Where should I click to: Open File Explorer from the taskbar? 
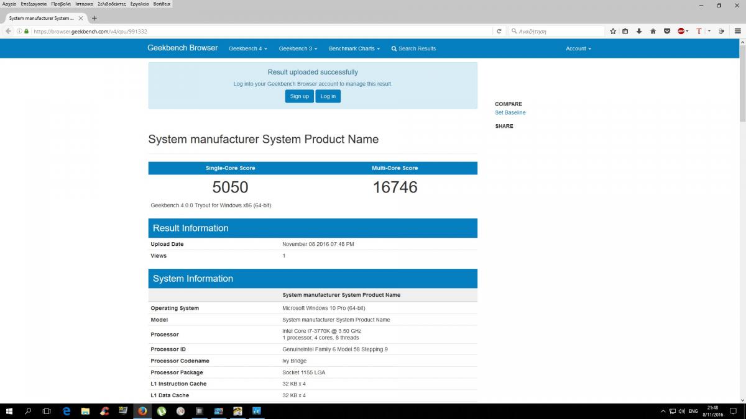pos(86,411)
